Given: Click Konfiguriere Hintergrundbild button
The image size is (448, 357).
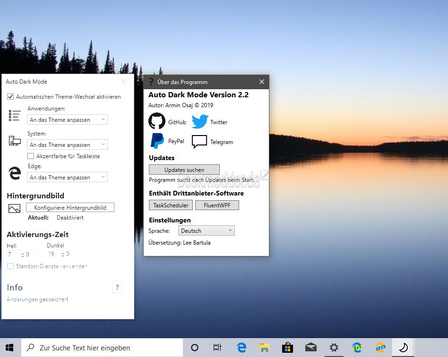Looking at the screenshot, I should tap(70, 207).
